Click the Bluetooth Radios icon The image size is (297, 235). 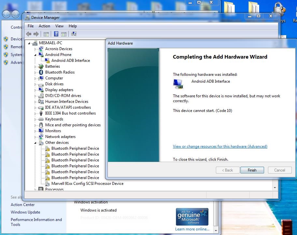[41, 72]
